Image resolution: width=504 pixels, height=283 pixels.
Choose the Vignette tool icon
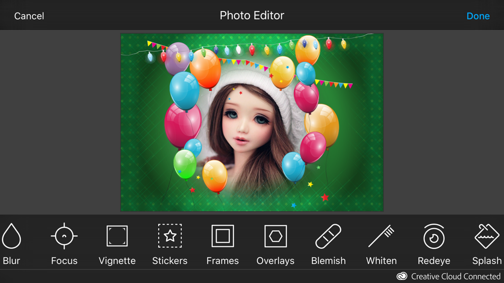click(x=117, y=236)
